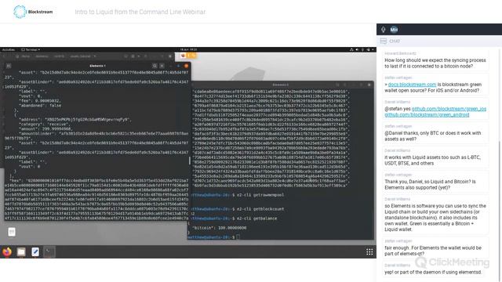Open docs.blockstream.com link in chat
Image resolution: width=502 pixels, height=282 pixels.
(412, 85)
